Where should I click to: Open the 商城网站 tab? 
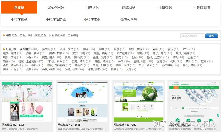coord(129,7)
